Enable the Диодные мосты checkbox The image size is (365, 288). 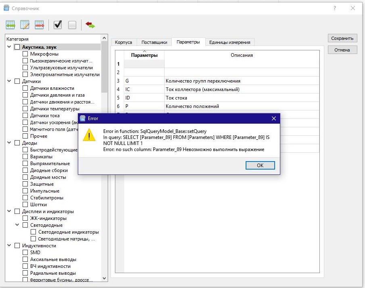(x=25, y=177)
